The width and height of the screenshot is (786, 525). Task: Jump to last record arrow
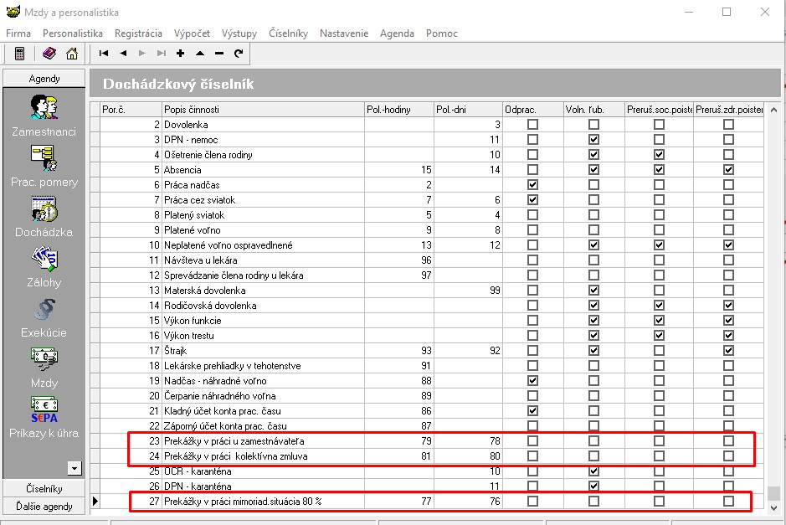point(162,53)
